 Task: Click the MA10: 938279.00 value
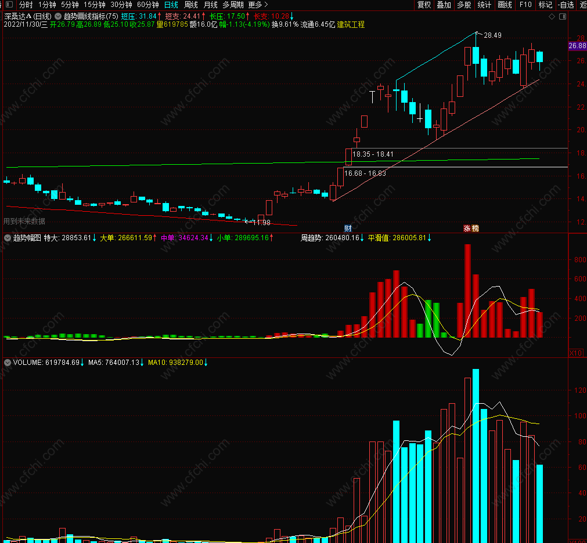coord(178,363)
